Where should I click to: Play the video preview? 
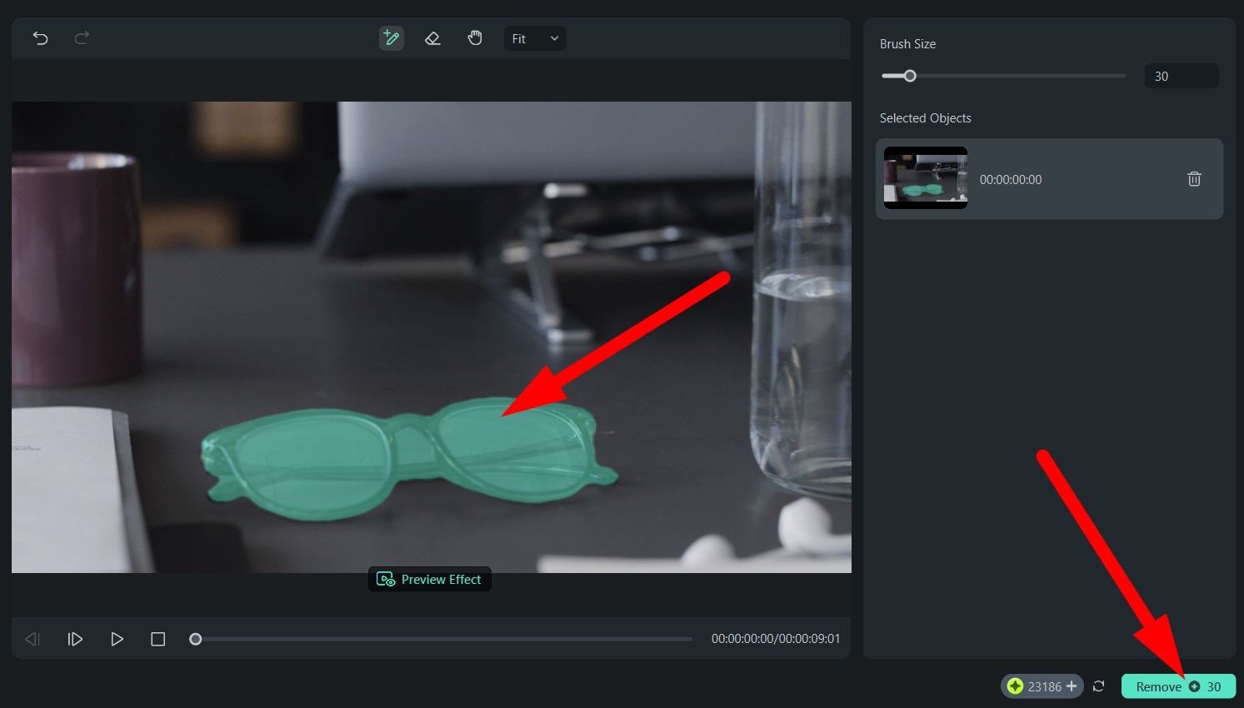(117, 639)
